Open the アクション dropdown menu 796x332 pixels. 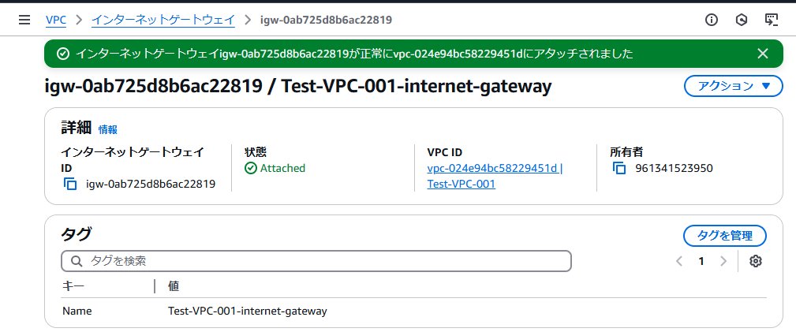click(734, 86)
